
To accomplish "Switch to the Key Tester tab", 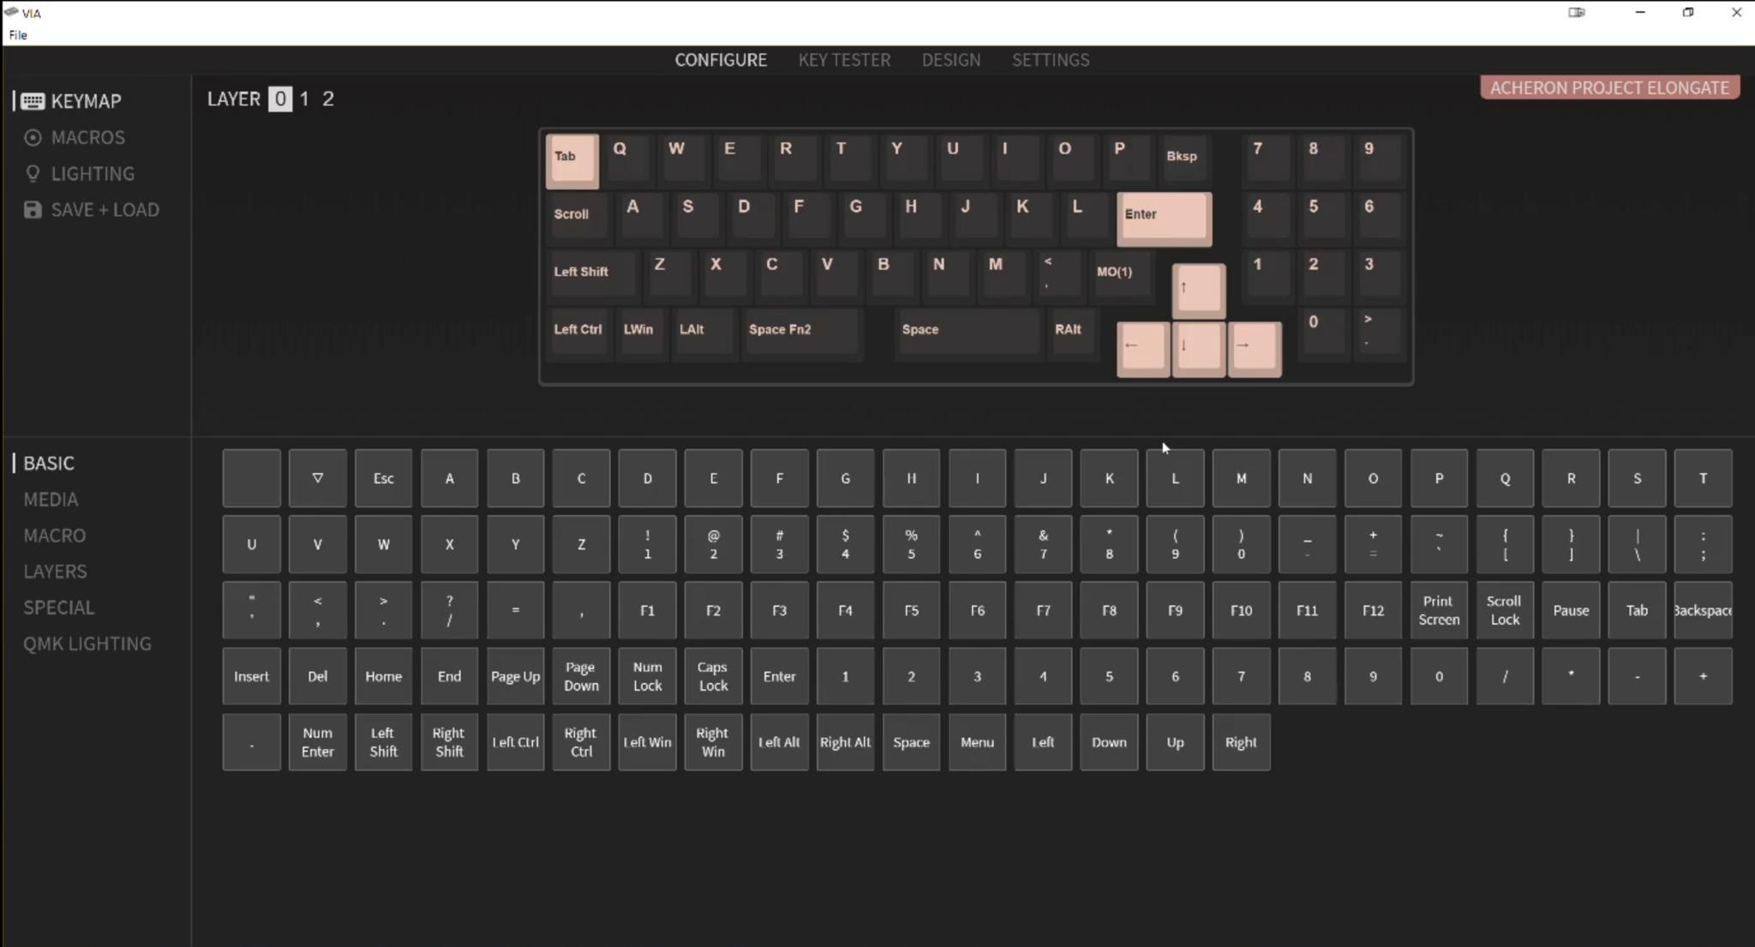I will [844, 60].
